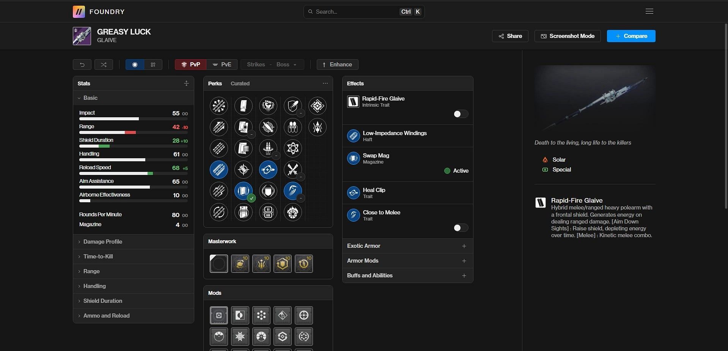The image size is (728, 351).
Task: Expand the Time-to-Kill section
Action: pyautogui.click(x=134, y=257)
